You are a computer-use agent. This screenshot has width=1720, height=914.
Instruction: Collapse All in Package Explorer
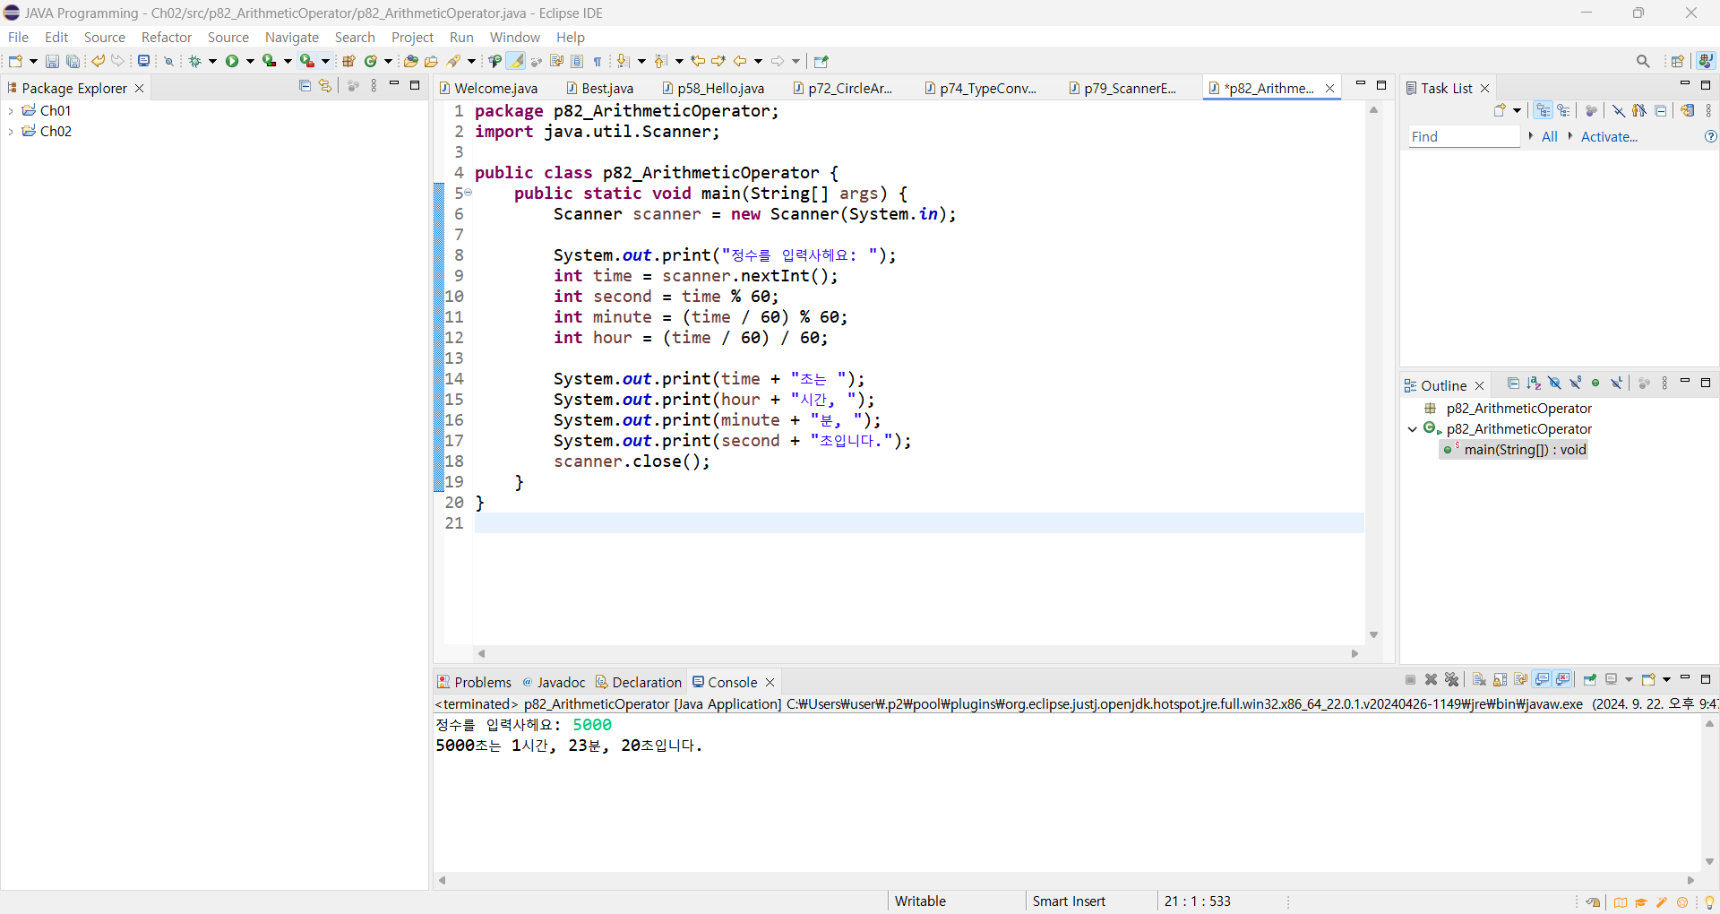pos(305,86)
